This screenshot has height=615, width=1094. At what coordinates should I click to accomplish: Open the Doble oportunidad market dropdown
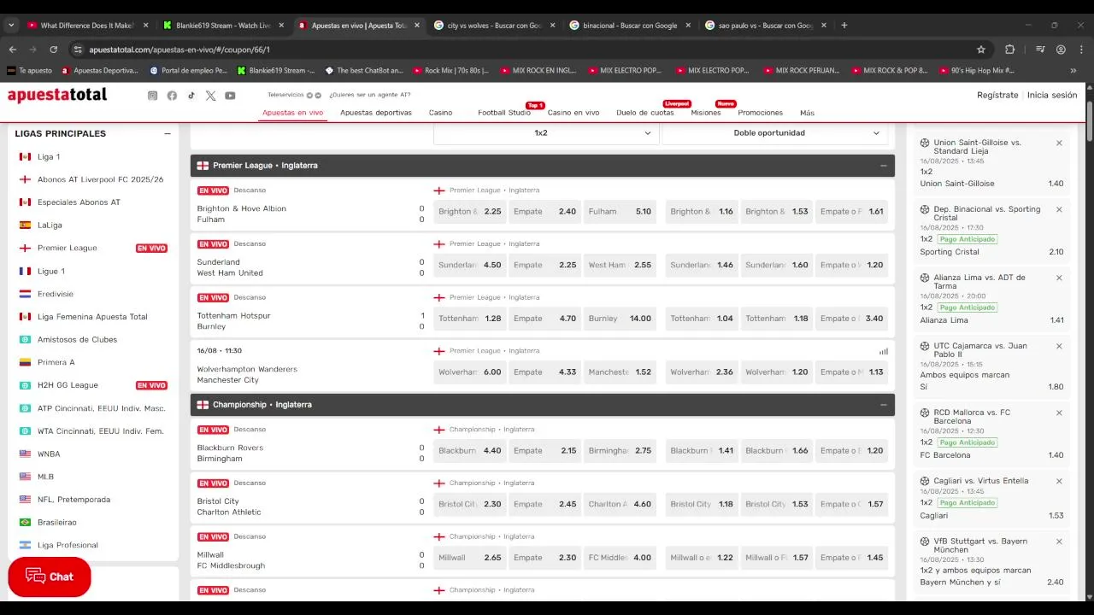[773, 133]
